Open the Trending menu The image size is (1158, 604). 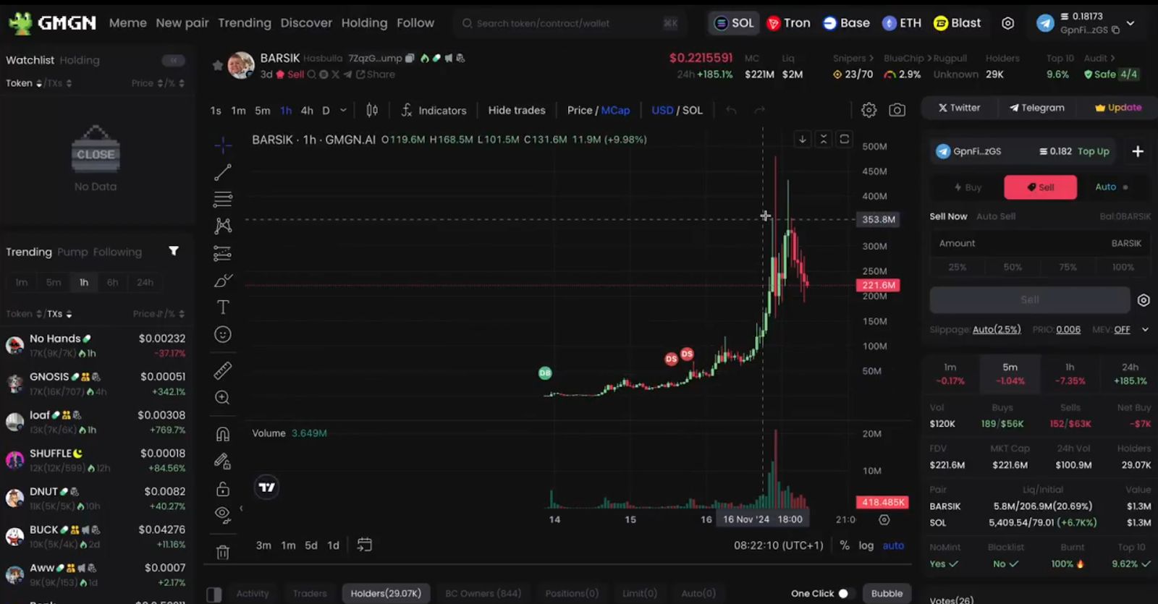pyautogui.click(x=245, y=23)
